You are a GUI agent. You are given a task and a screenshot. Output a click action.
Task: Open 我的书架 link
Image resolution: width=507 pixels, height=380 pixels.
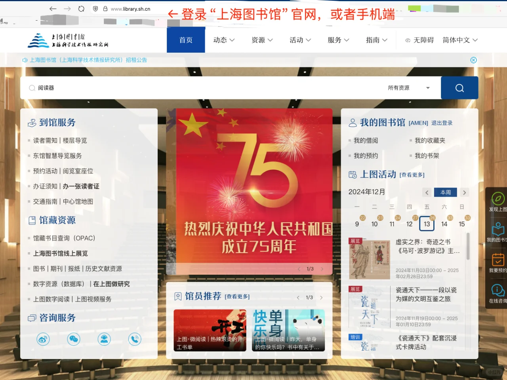(x=427, y=156)
